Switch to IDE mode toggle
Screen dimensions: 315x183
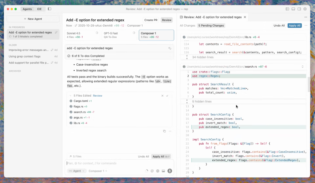coord(39,9)
